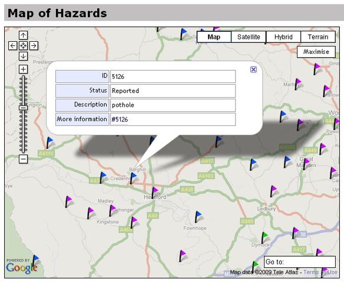The height and width of the screenshot is (282, 344).
Task: Pan the map down with arrow button
Action: [x=23, y=56]
